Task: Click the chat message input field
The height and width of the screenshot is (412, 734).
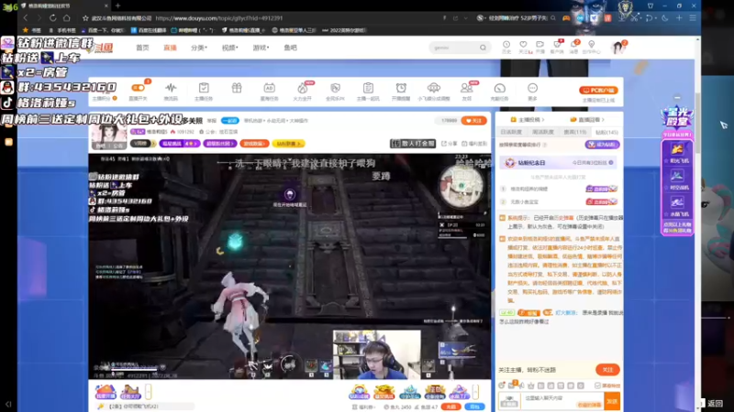Action: [562, 401]
